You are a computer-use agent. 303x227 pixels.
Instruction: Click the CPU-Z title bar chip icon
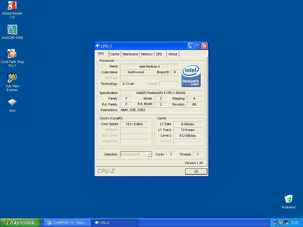98,46
